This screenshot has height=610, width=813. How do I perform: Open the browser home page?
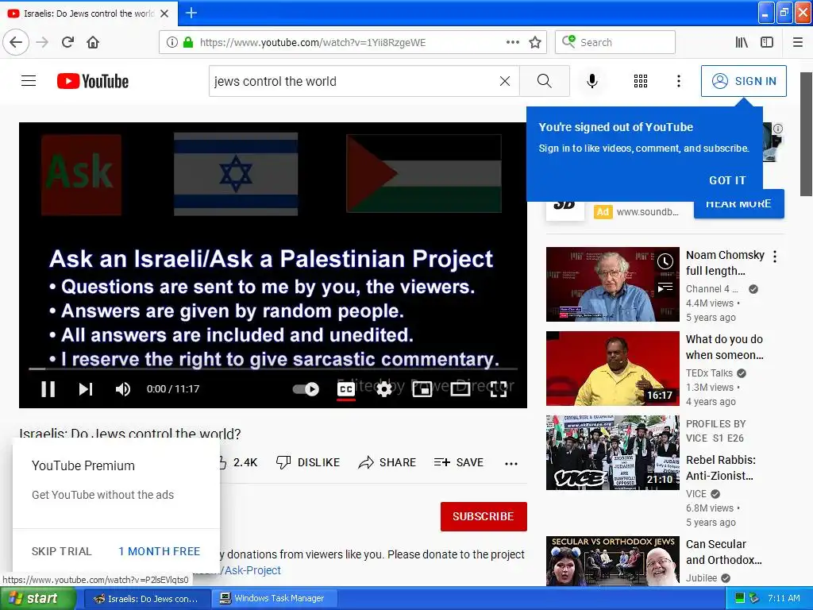pyautogui.click(x=93, y=43)
